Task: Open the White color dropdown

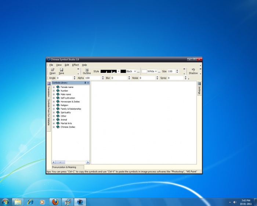Action: [156, 71]
